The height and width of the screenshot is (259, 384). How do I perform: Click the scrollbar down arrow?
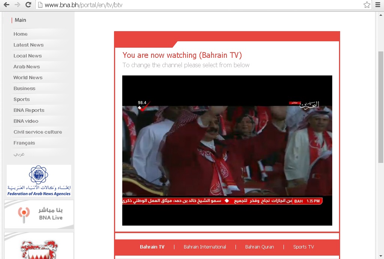pos(381,256)
